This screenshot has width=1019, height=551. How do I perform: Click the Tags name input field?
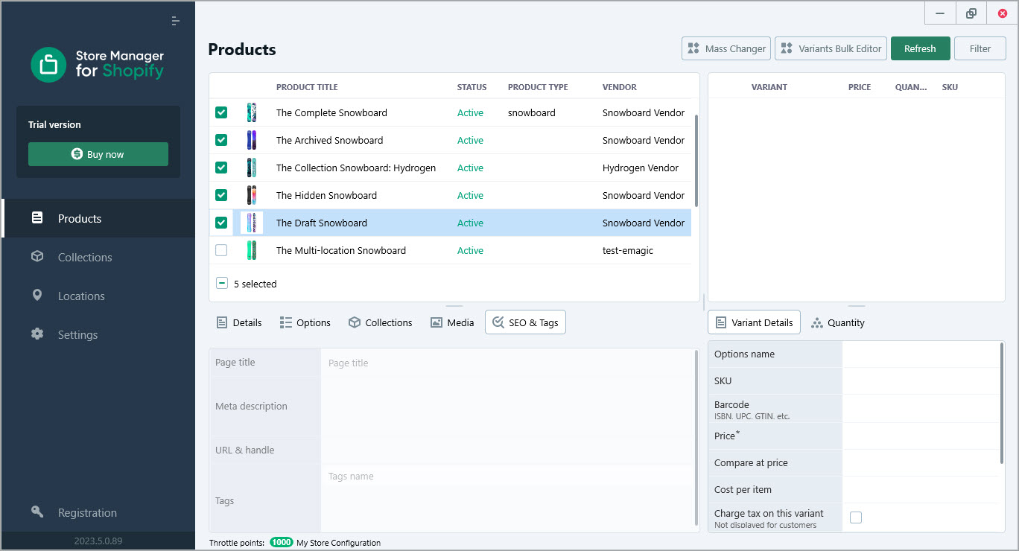(508, 476)
